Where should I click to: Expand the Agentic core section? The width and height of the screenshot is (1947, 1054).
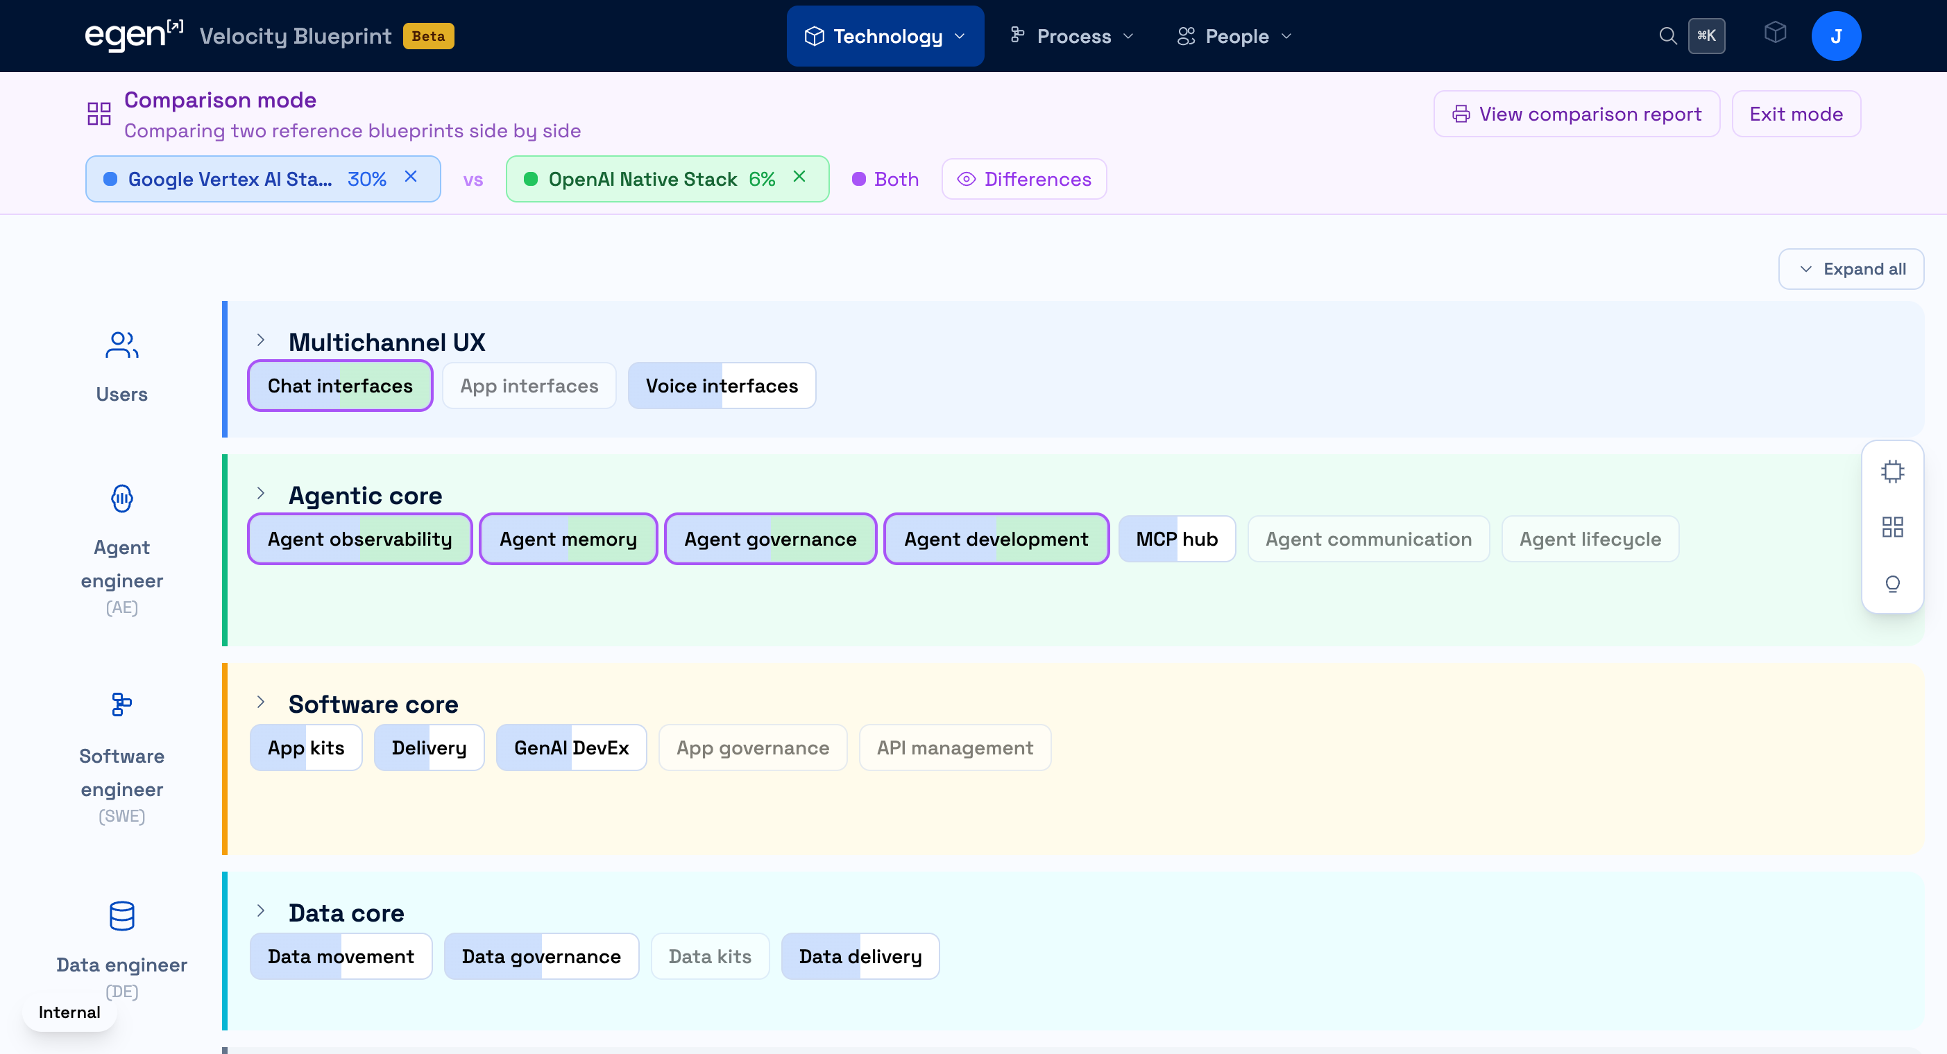[x=261, y=494]
